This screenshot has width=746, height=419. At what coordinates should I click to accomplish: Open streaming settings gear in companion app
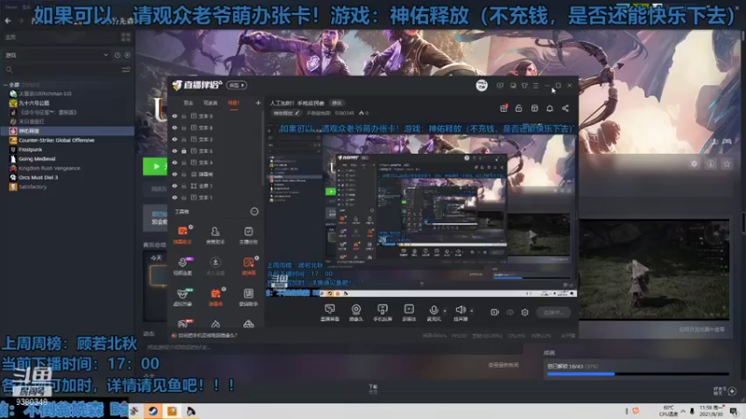pos(525,312)
